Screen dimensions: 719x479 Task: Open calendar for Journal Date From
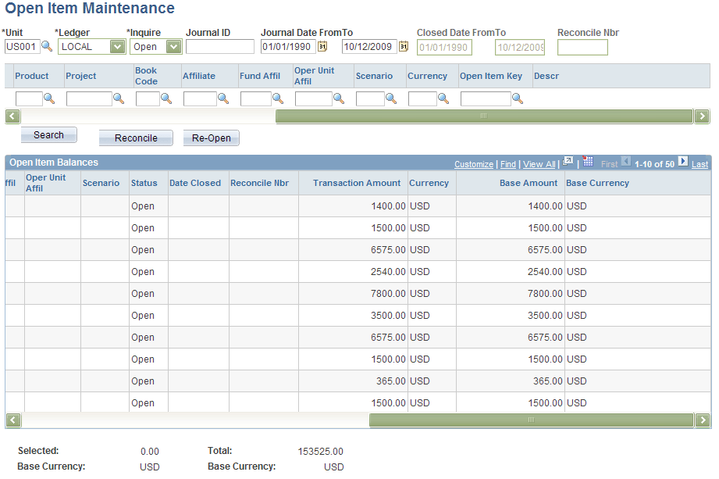[322, 46]
